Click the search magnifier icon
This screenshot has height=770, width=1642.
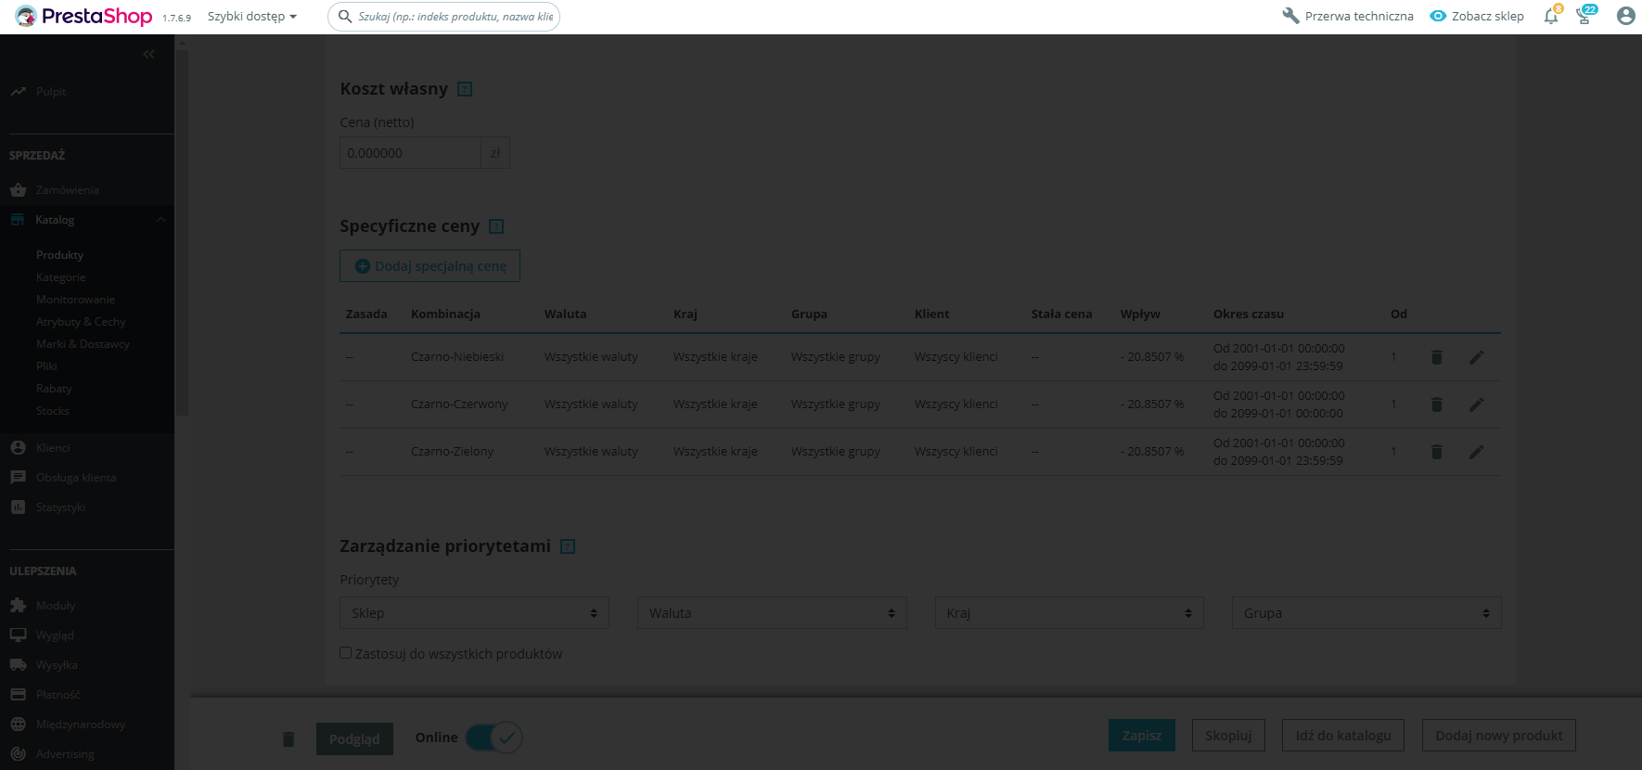(x=345, y=16)
